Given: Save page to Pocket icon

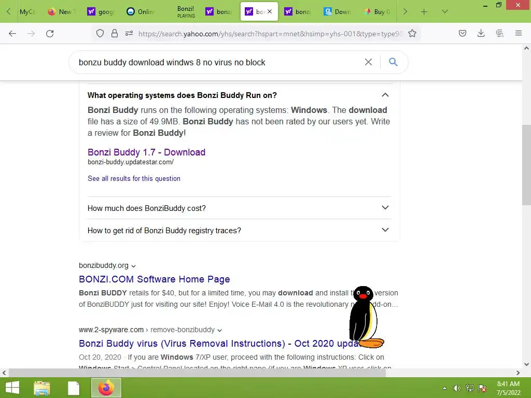Looking at the screenshot, I should pyautogui.click(x=463, y=33).
